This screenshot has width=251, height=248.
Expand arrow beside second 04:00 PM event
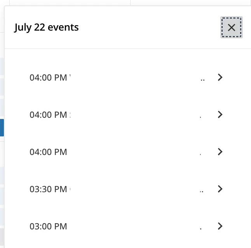pos(220,115)
